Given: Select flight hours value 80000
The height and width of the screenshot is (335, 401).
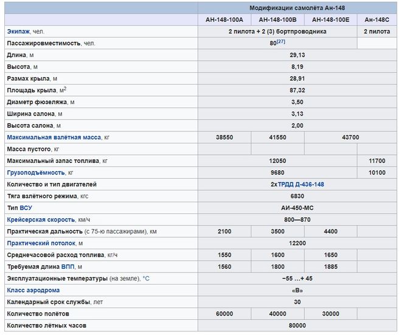Looking at the screenshot, I should click(x=297, y=325).
